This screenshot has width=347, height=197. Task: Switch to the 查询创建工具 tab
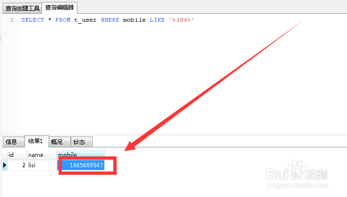click(22, 9)
